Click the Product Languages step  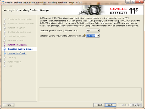16,36
